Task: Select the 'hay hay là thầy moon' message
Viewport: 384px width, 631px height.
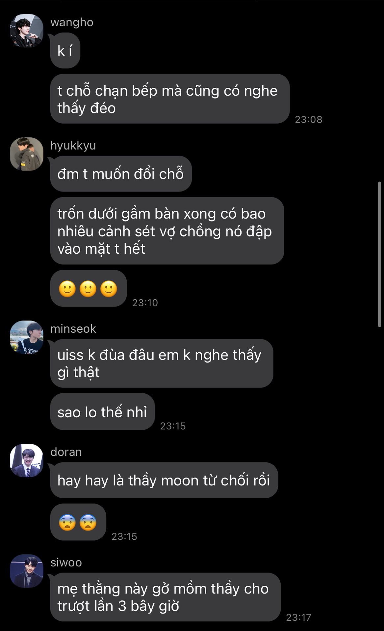Action: click(164, 480)
